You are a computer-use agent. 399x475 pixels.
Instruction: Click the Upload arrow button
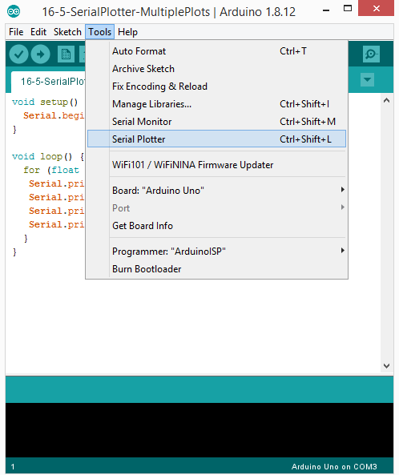(x=40, y=54)
